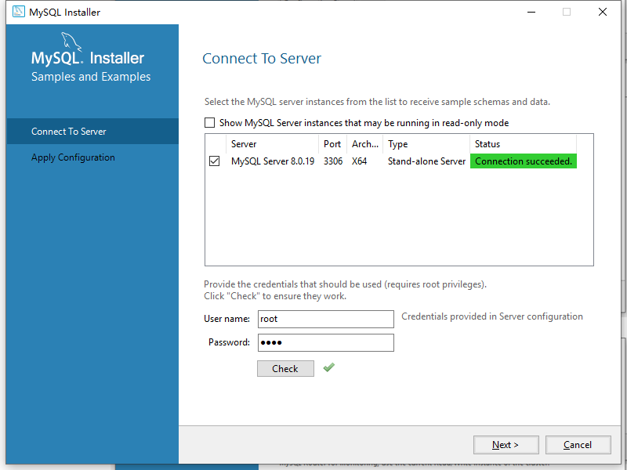Click the green checkmark beside Check
Viewport: 627px width, 470px height.
pos(329,367)
